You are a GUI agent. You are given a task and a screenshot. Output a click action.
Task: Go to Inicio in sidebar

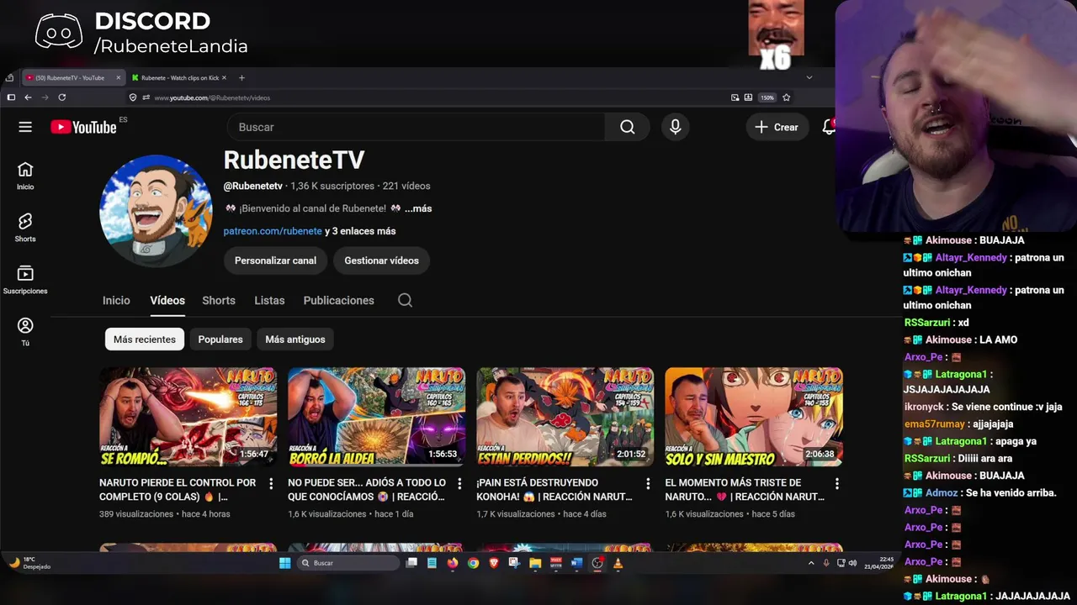pyautogui.click(x=25, y=176)
